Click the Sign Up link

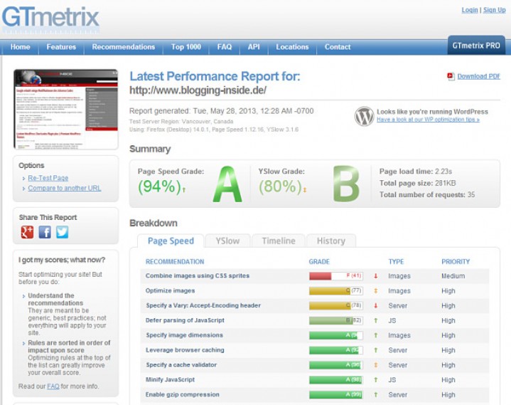[495, 10]
